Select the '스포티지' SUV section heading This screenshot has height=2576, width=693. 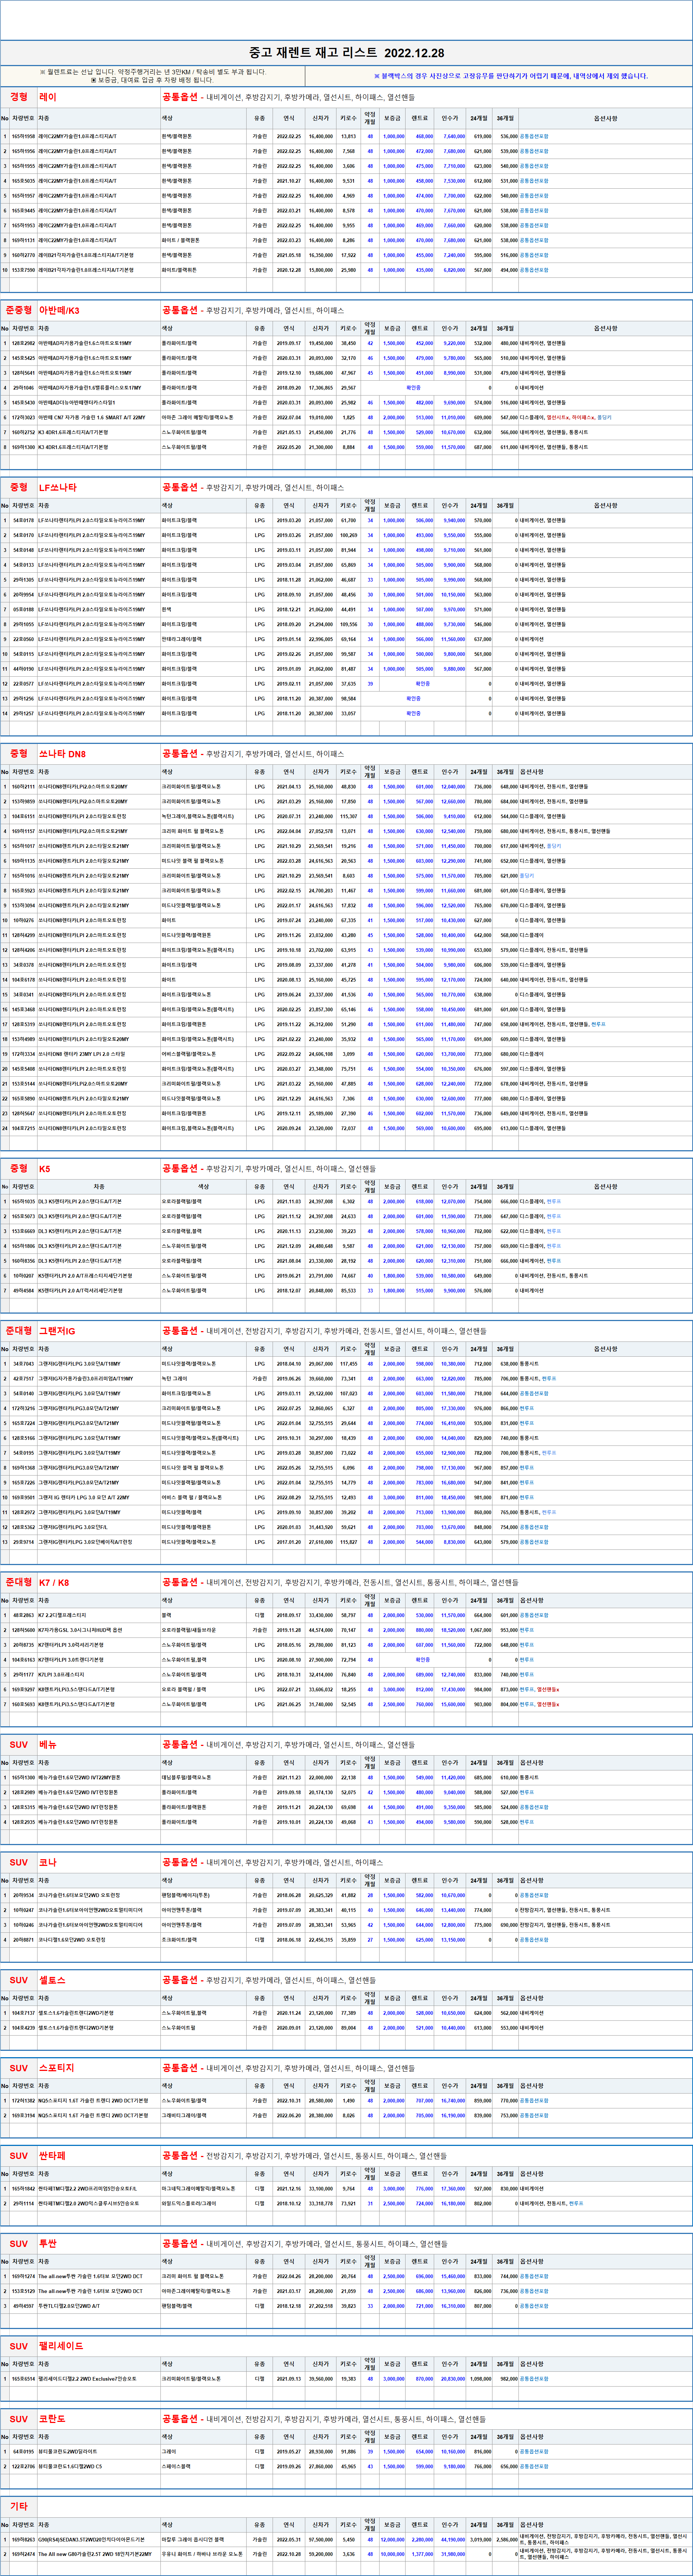(56, 2068)
